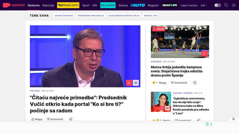
Task: Click Komentariši under Vučić article
Action: (x=55, y=119)
